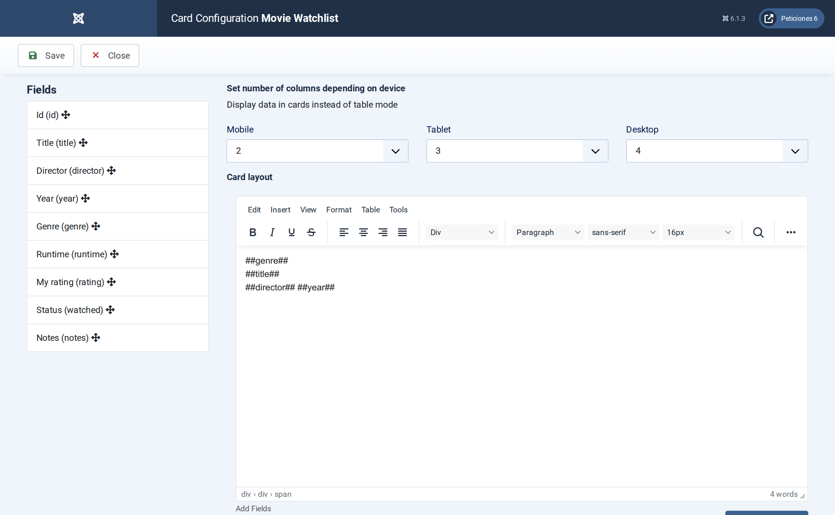This screenshot has width=835, height=515.
Task: Click move handle for Notes field
Action: point(96,338)
